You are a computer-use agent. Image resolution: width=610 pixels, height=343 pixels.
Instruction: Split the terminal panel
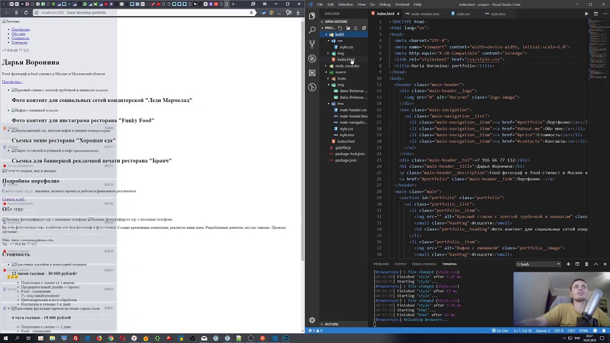tap(577, 264)
